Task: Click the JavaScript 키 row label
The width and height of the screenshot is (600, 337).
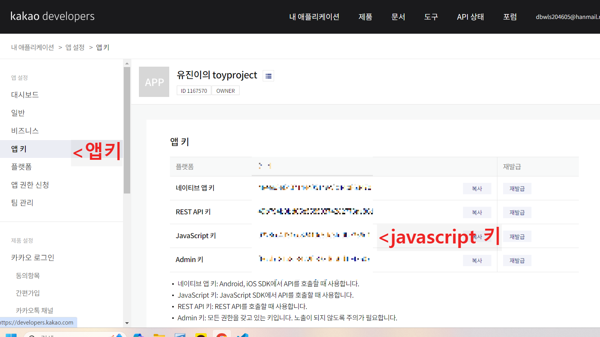Action: (x=196, y=236)
